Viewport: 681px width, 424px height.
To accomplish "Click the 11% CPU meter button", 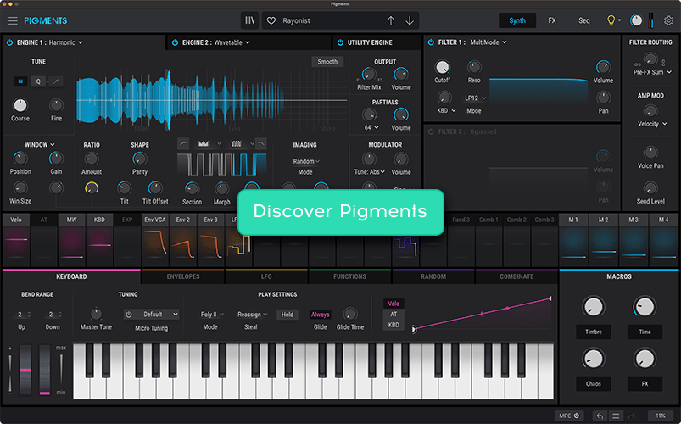I will tap(661, 416).
